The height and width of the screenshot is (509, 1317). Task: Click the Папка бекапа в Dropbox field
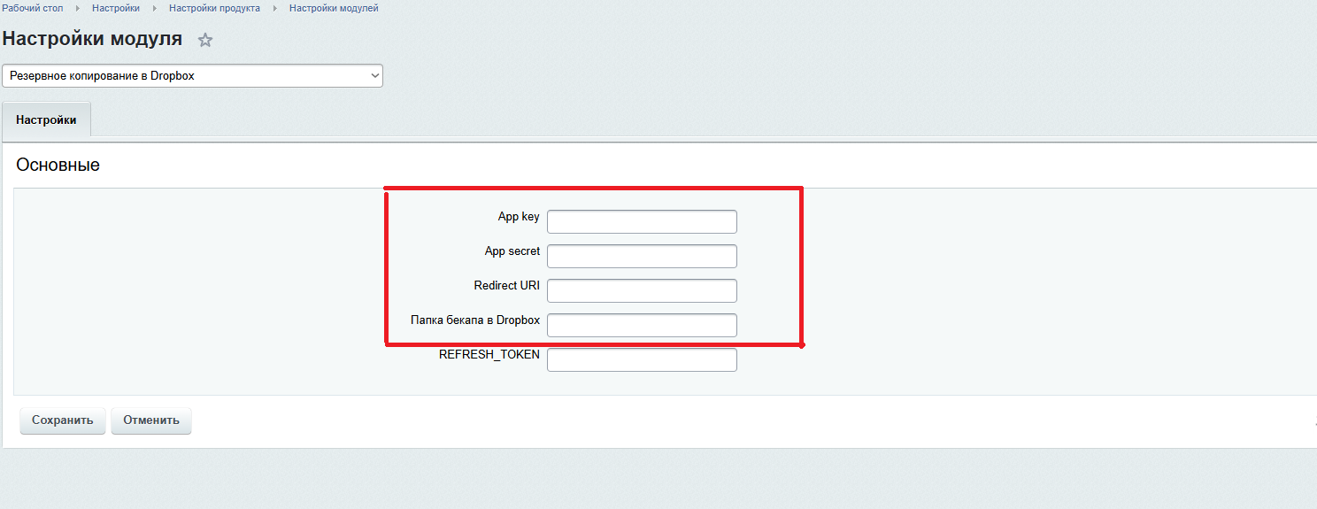[x=642, y=325]
